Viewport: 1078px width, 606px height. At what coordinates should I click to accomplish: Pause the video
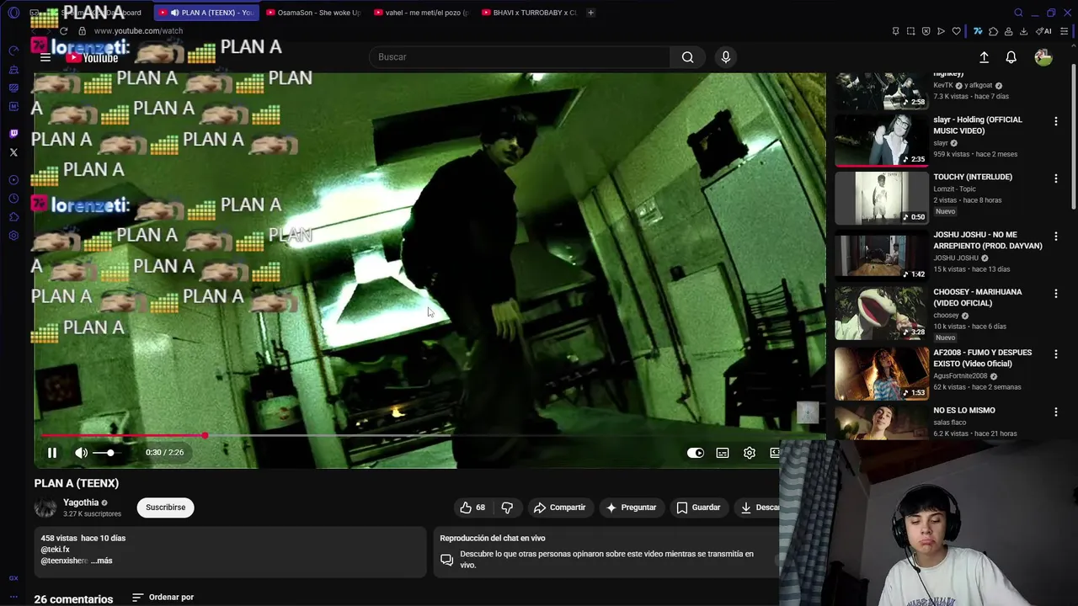click(52, 453)
